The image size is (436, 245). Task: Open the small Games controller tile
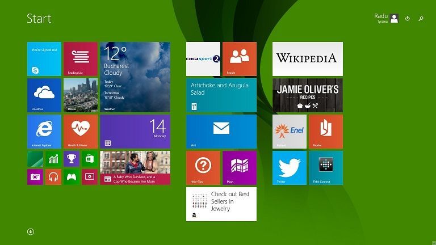[x=72, y=177]
